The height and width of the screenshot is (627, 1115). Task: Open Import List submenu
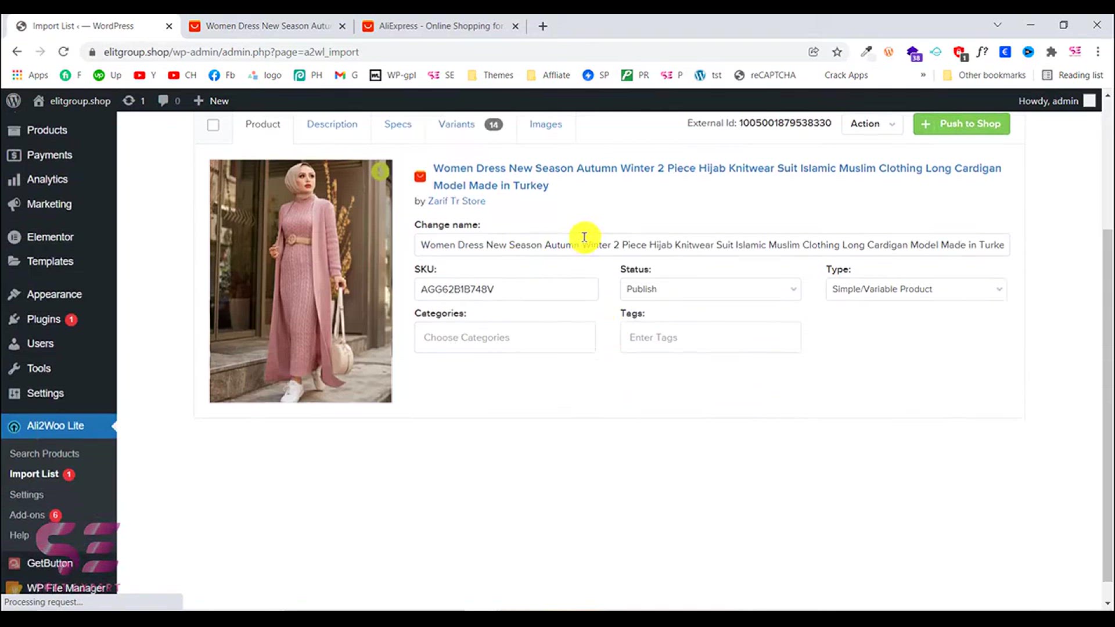(x=34, y=474)
